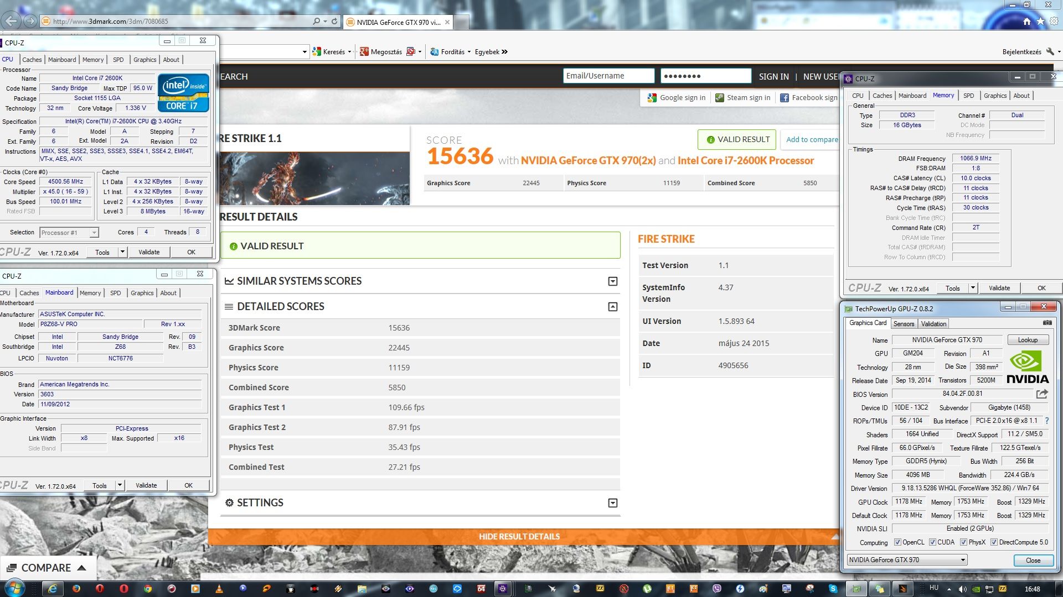Expand the Similar Systems Scores section
This screenshot has width=1063, height=597.
(x=612, y=281)
